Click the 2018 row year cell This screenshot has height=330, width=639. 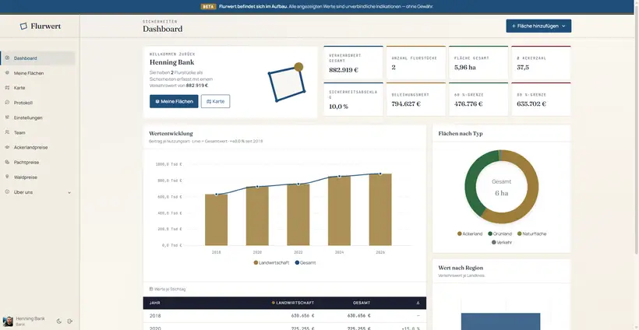[155, 316]
